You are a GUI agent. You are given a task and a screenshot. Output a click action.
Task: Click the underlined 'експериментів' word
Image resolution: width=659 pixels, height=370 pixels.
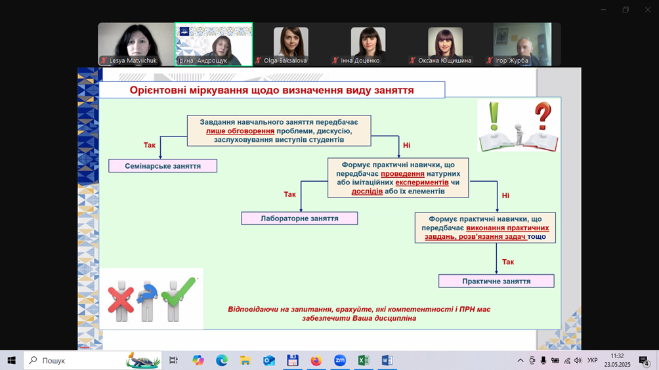coord(422,182)
